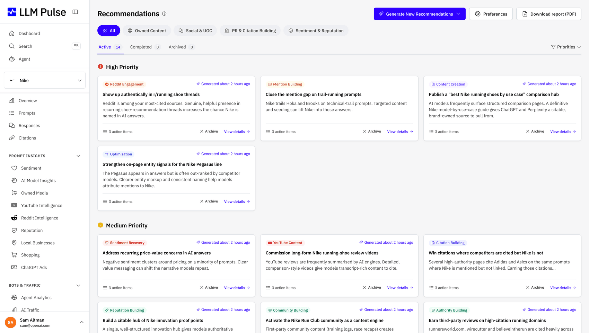View details for Nike Pegasus entity card
This screenshot has height=333, width=589.
(237, 201)
